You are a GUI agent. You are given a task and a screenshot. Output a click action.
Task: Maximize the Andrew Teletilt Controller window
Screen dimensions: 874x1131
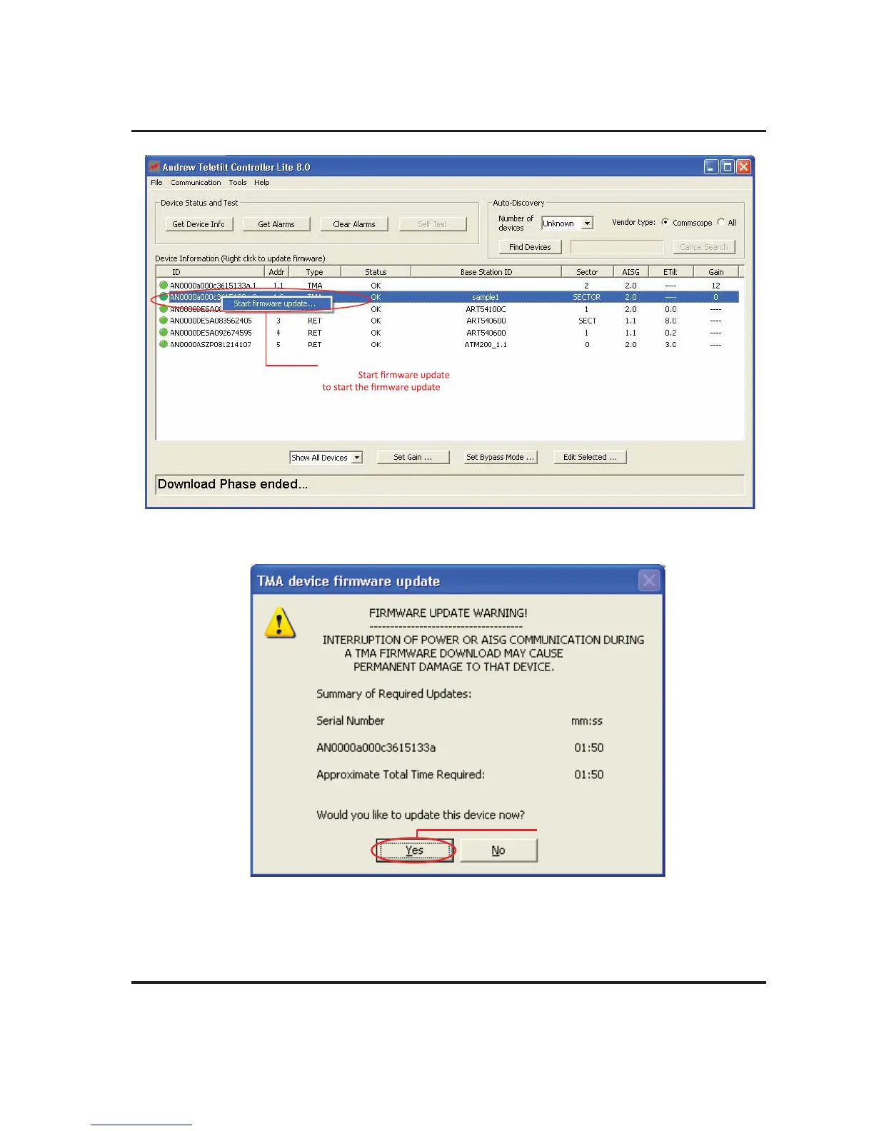click(x=727, y=167)
